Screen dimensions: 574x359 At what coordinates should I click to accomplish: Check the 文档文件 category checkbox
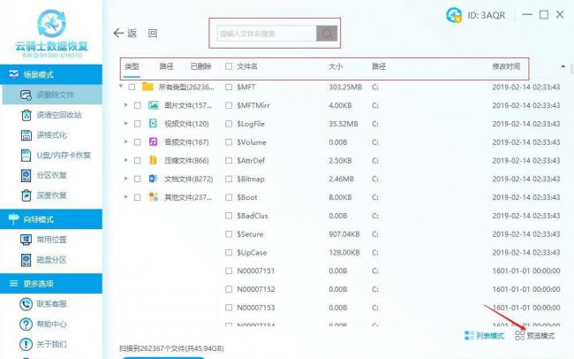[x=137, y=179]
